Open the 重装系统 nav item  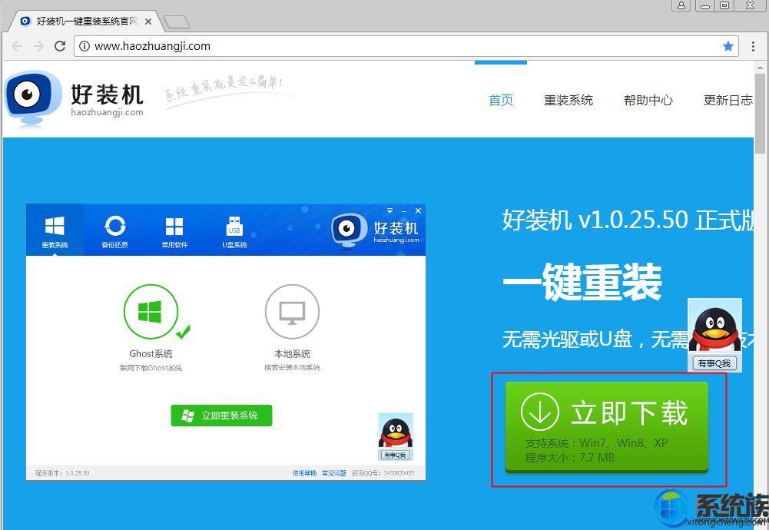coord(568,100)
